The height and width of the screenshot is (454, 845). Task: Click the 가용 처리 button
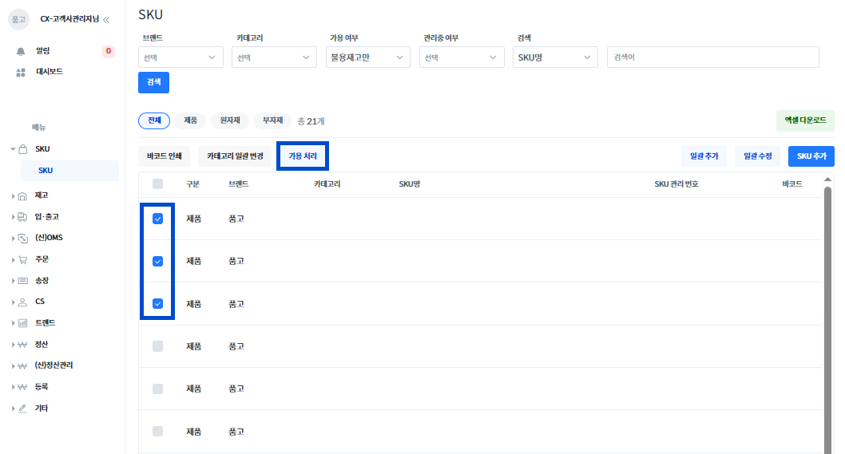303,156
